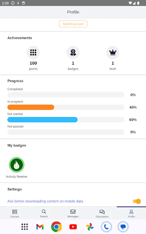Go to the Messages tab
This screenshot has width=146, height=234.
(73, 213)
